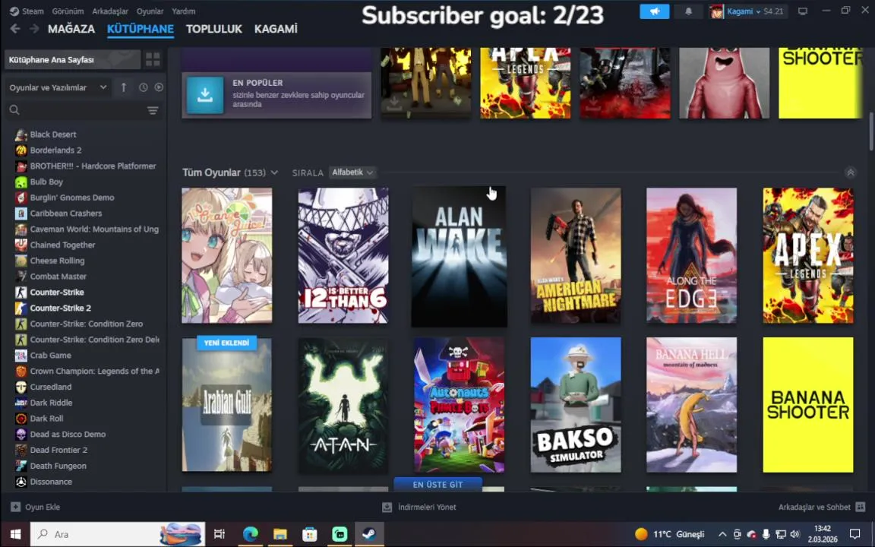
Task: Open 12 is Better Than 6 cover
Action: (343, 255)
